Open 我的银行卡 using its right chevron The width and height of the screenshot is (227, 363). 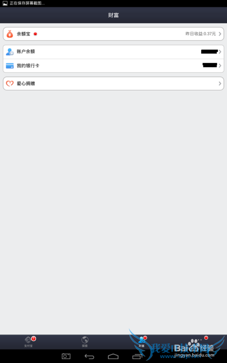point(220,66)
